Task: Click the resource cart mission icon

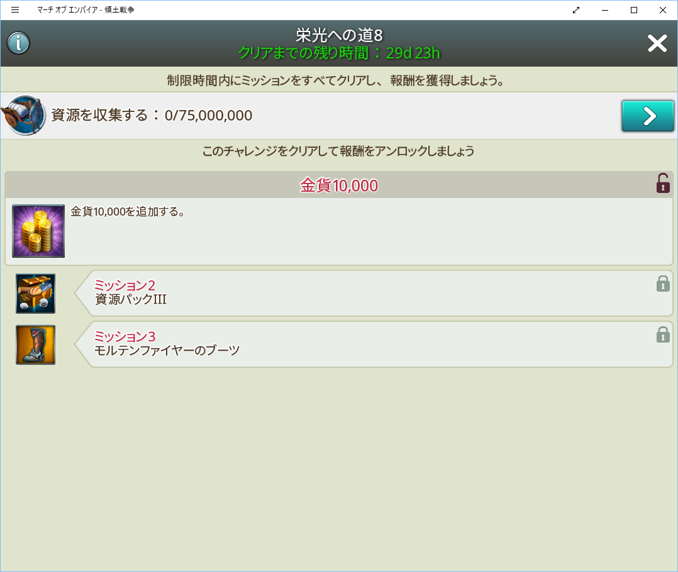Action: [x=25, y=115]
